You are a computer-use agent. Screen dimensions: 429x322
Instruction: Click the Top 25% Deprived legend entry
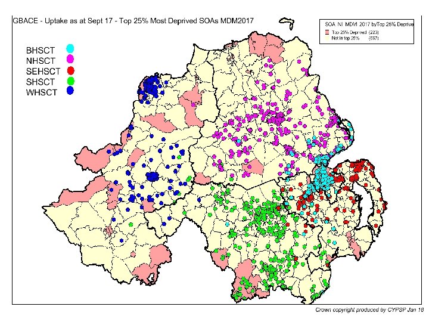tap(355, 32)
